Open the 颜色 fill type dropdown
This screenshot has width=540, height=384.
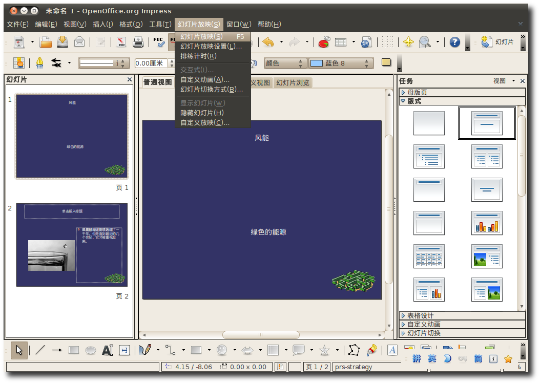click(x=285, y=63)
